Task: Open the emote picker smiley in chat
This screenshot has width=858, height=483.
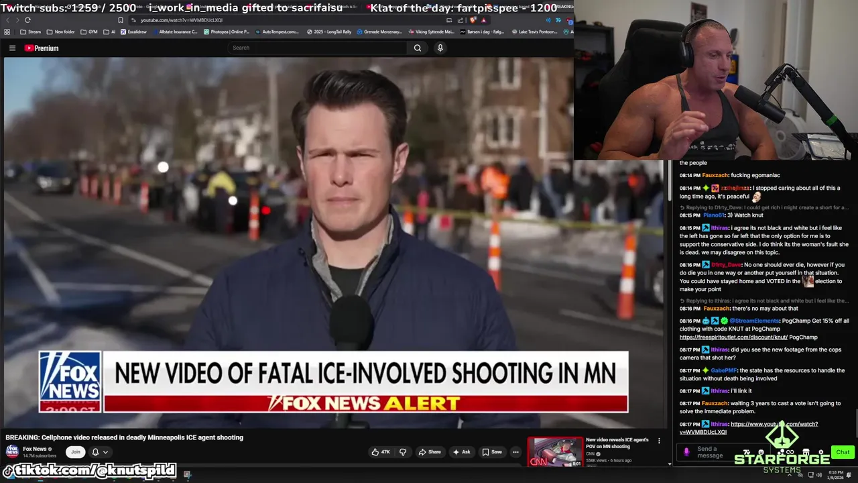Action: [761, 452]
